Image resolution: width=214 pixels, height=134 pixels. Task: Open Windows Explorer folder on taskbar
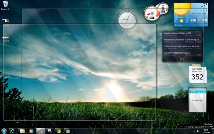point(22,131)
